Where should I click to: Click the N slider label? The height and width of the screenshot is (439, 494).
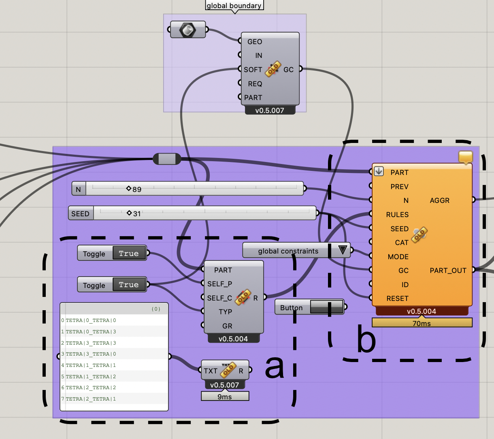79,189
